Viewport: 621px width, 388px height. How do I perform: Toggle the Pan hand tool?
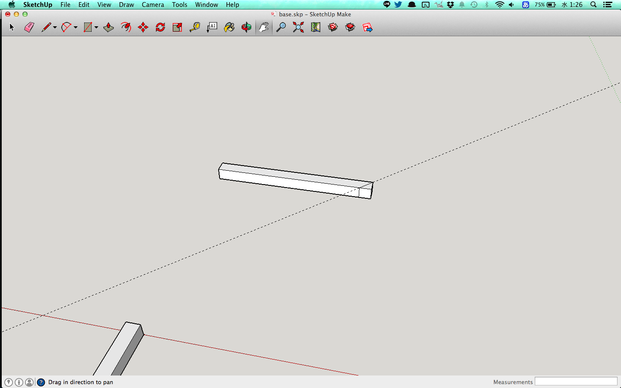[x=264, y=28]
